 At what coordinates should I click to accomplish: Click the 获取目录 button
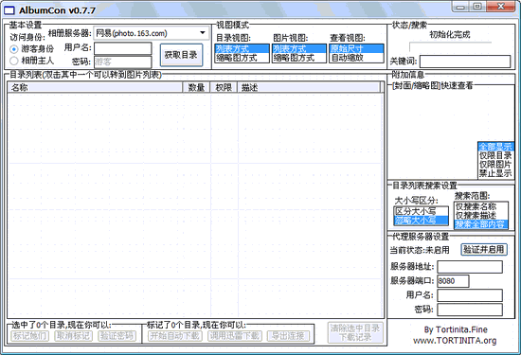181,55
